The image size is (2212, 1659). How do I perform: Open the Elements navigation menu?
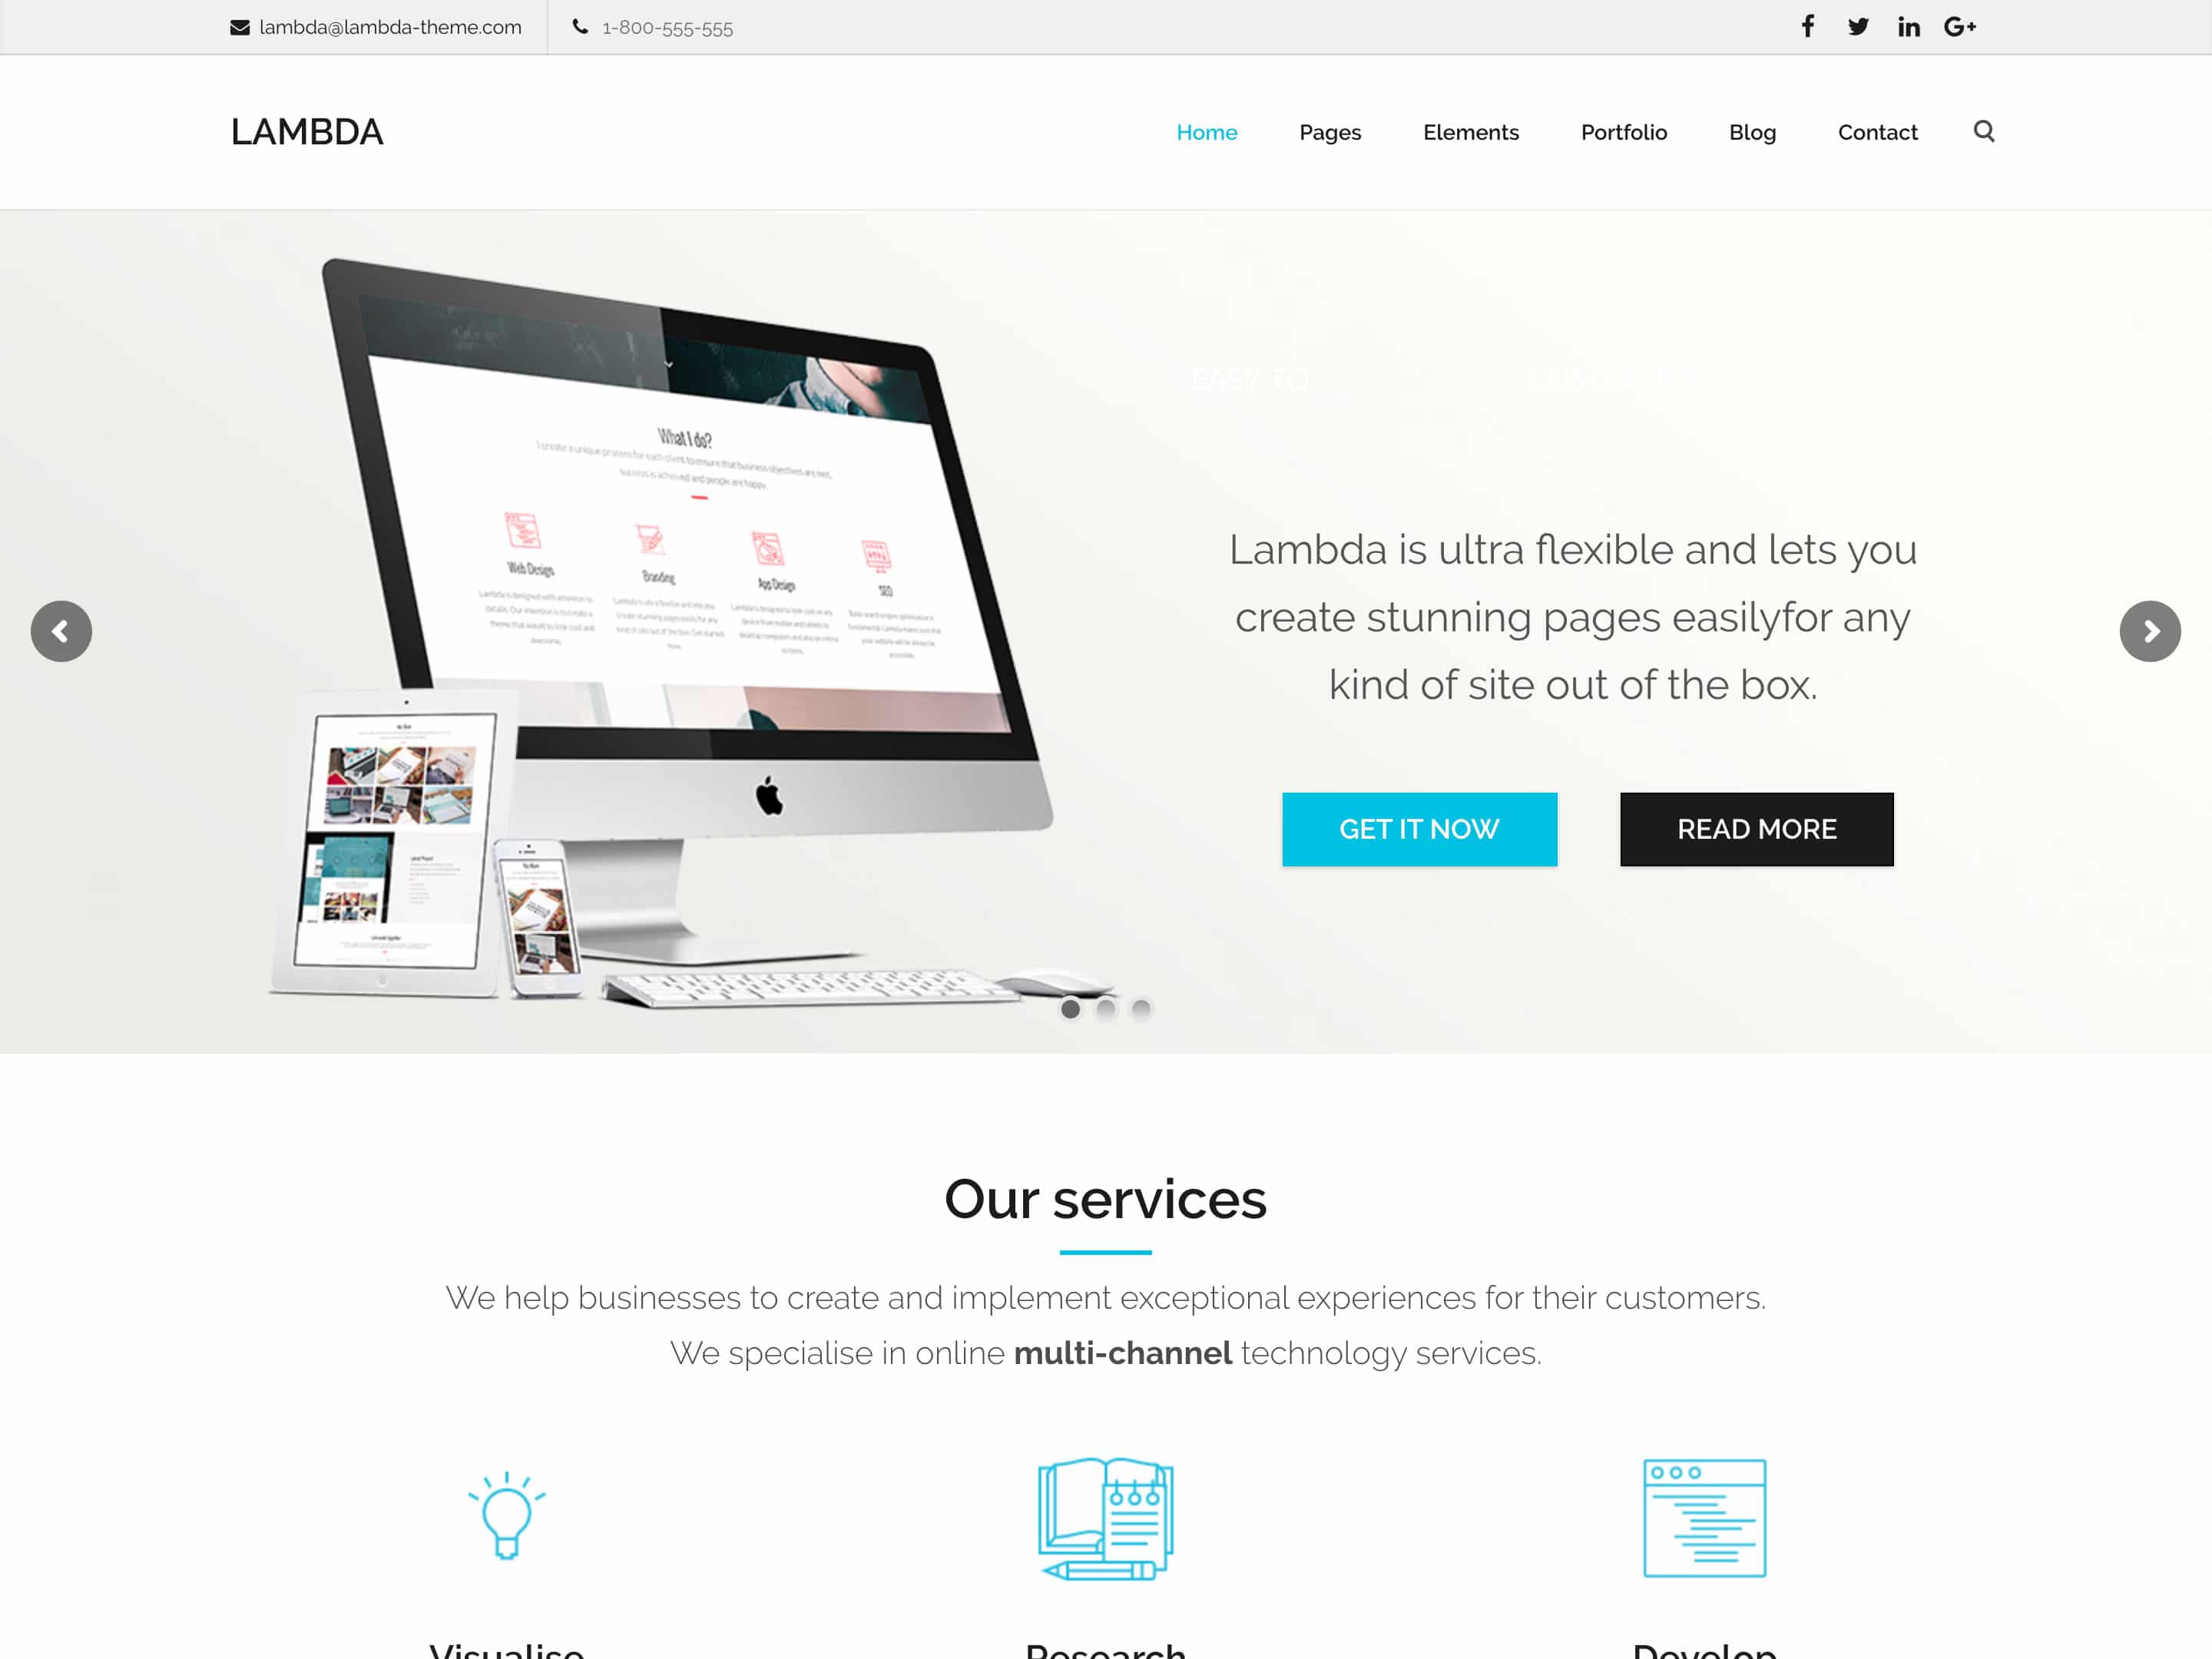(1470, 131)
